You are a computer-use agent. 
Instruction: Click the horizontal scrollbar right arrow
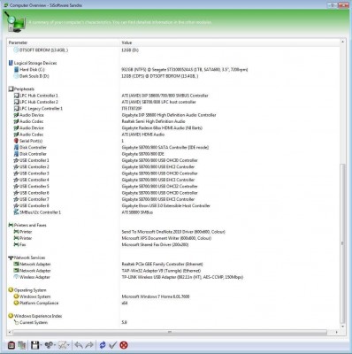pos(337,332)
